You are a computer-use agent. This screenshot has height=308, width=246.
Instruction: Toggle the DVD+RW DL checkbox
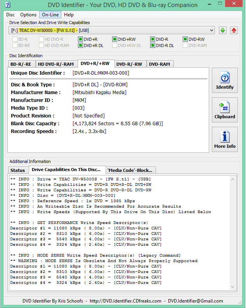pos(115,45)
